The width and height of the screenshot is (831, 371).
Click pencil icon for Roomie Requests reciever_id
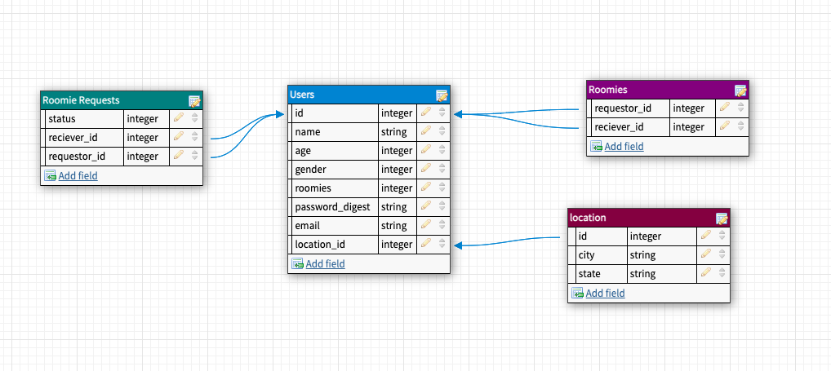coord(179,136)
